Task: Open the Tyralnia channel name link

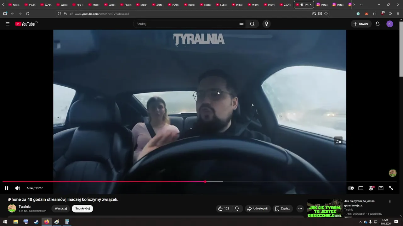Action: point(25,207)
